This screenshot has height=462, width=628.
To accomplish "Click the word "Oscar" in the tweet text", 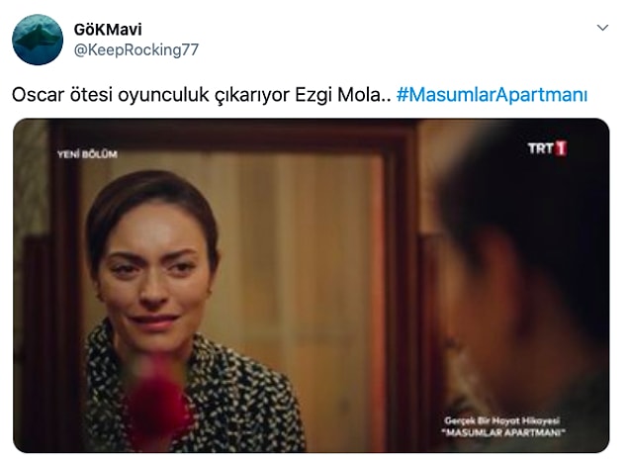I will [38, 95].
